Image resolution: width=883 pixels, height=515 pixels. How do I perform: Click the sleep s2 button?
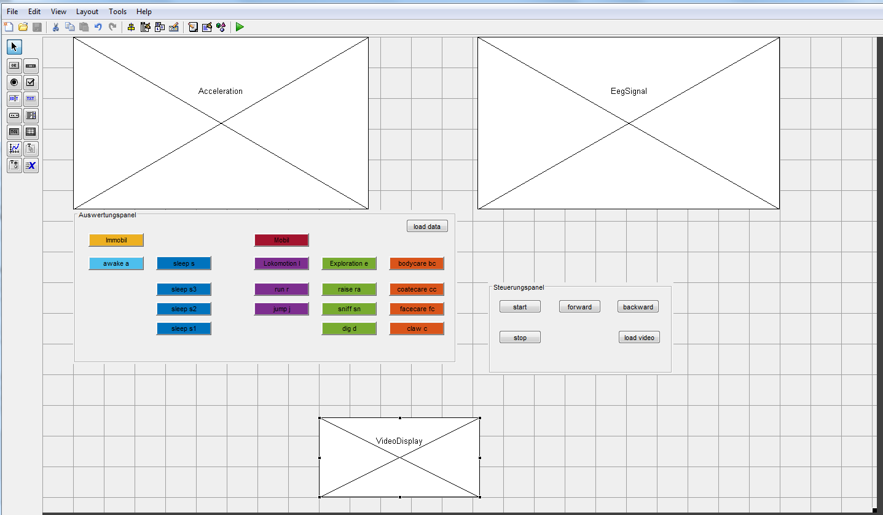[x=184, y=309]
